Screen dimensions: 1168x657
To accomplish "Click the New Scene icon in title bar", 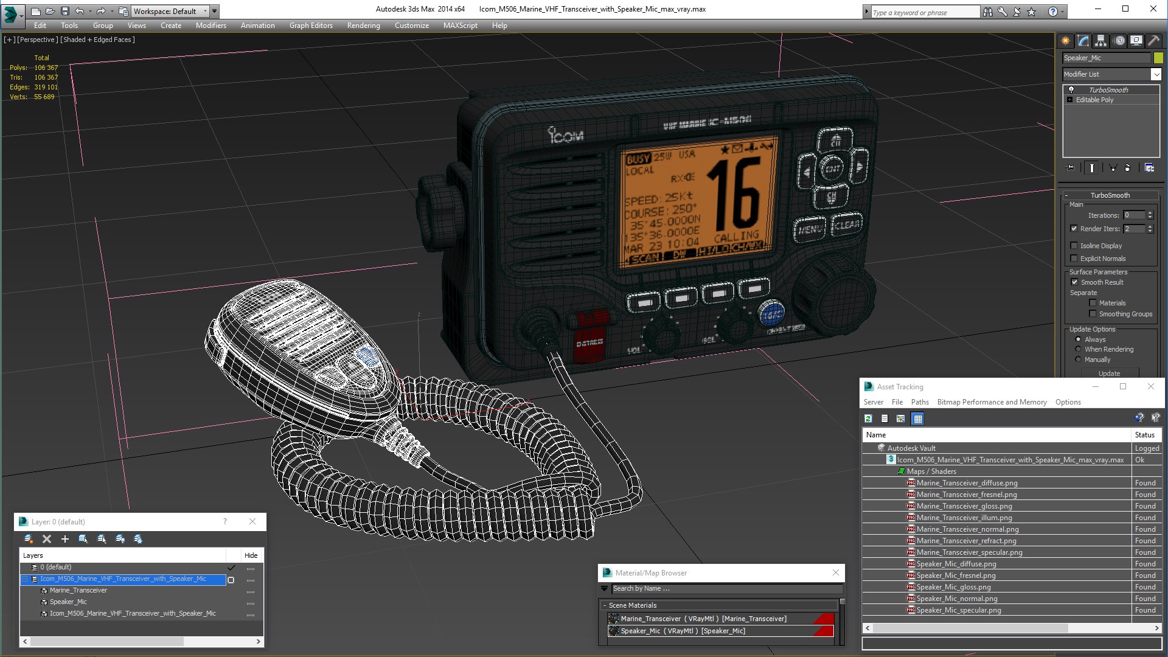I will tap(35, 11).
